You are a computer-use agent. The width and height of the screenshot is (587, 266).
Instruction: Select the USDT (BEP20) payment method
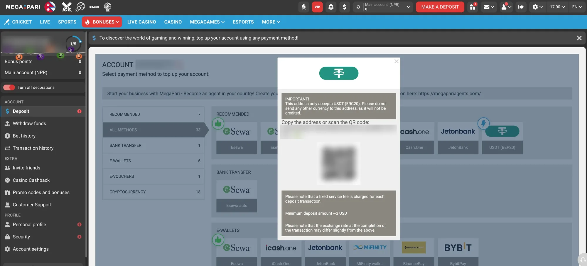502,138
